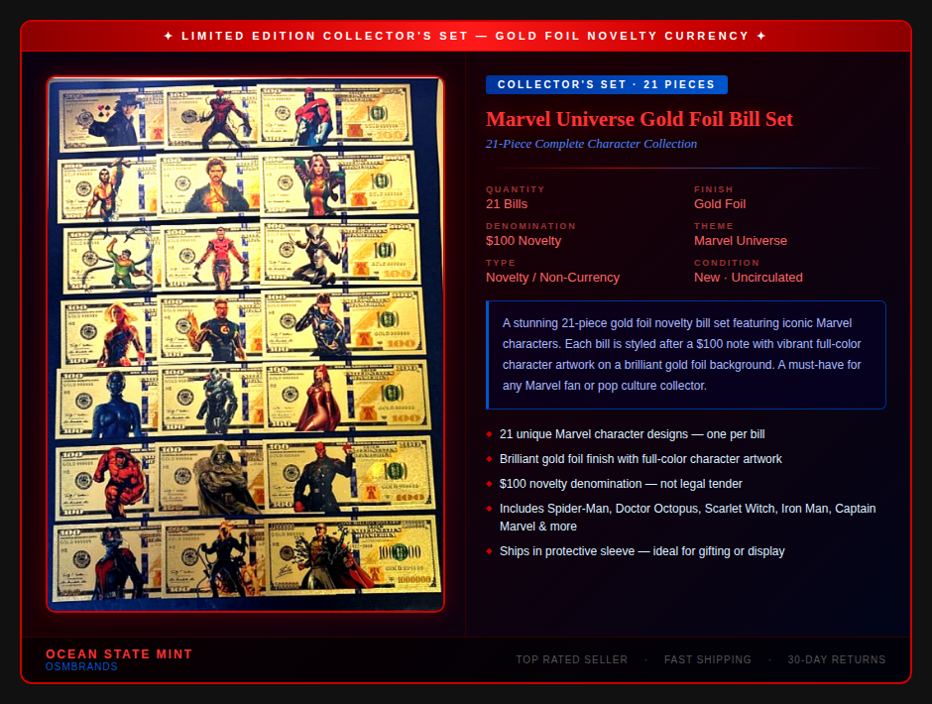The width and height of the screenshot is (932, 704).
Task: Click the gold foil bill set product image
Action: [x=246, y=344]
